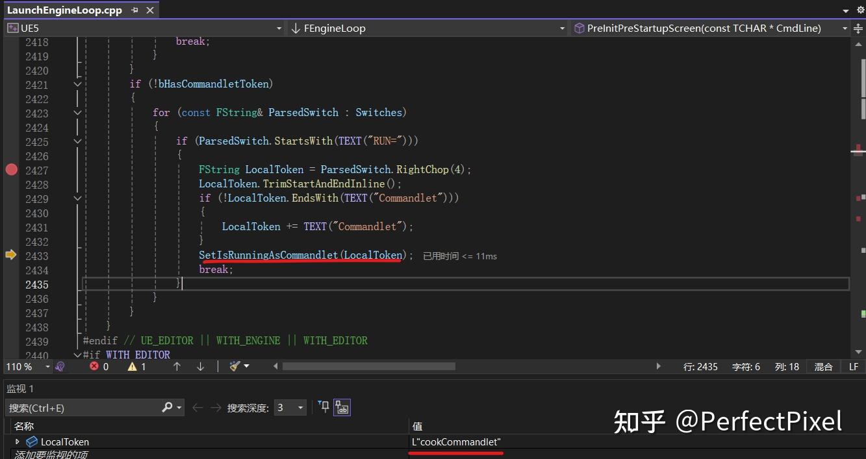Toggle the text format display button in watch toolbar
This screenshot has height=459, width=866.
click(342, 407)
